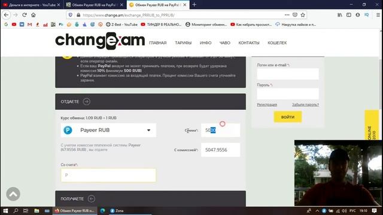Open the Firefox account icon
The image size is (383, 215).
click(358, 15)
